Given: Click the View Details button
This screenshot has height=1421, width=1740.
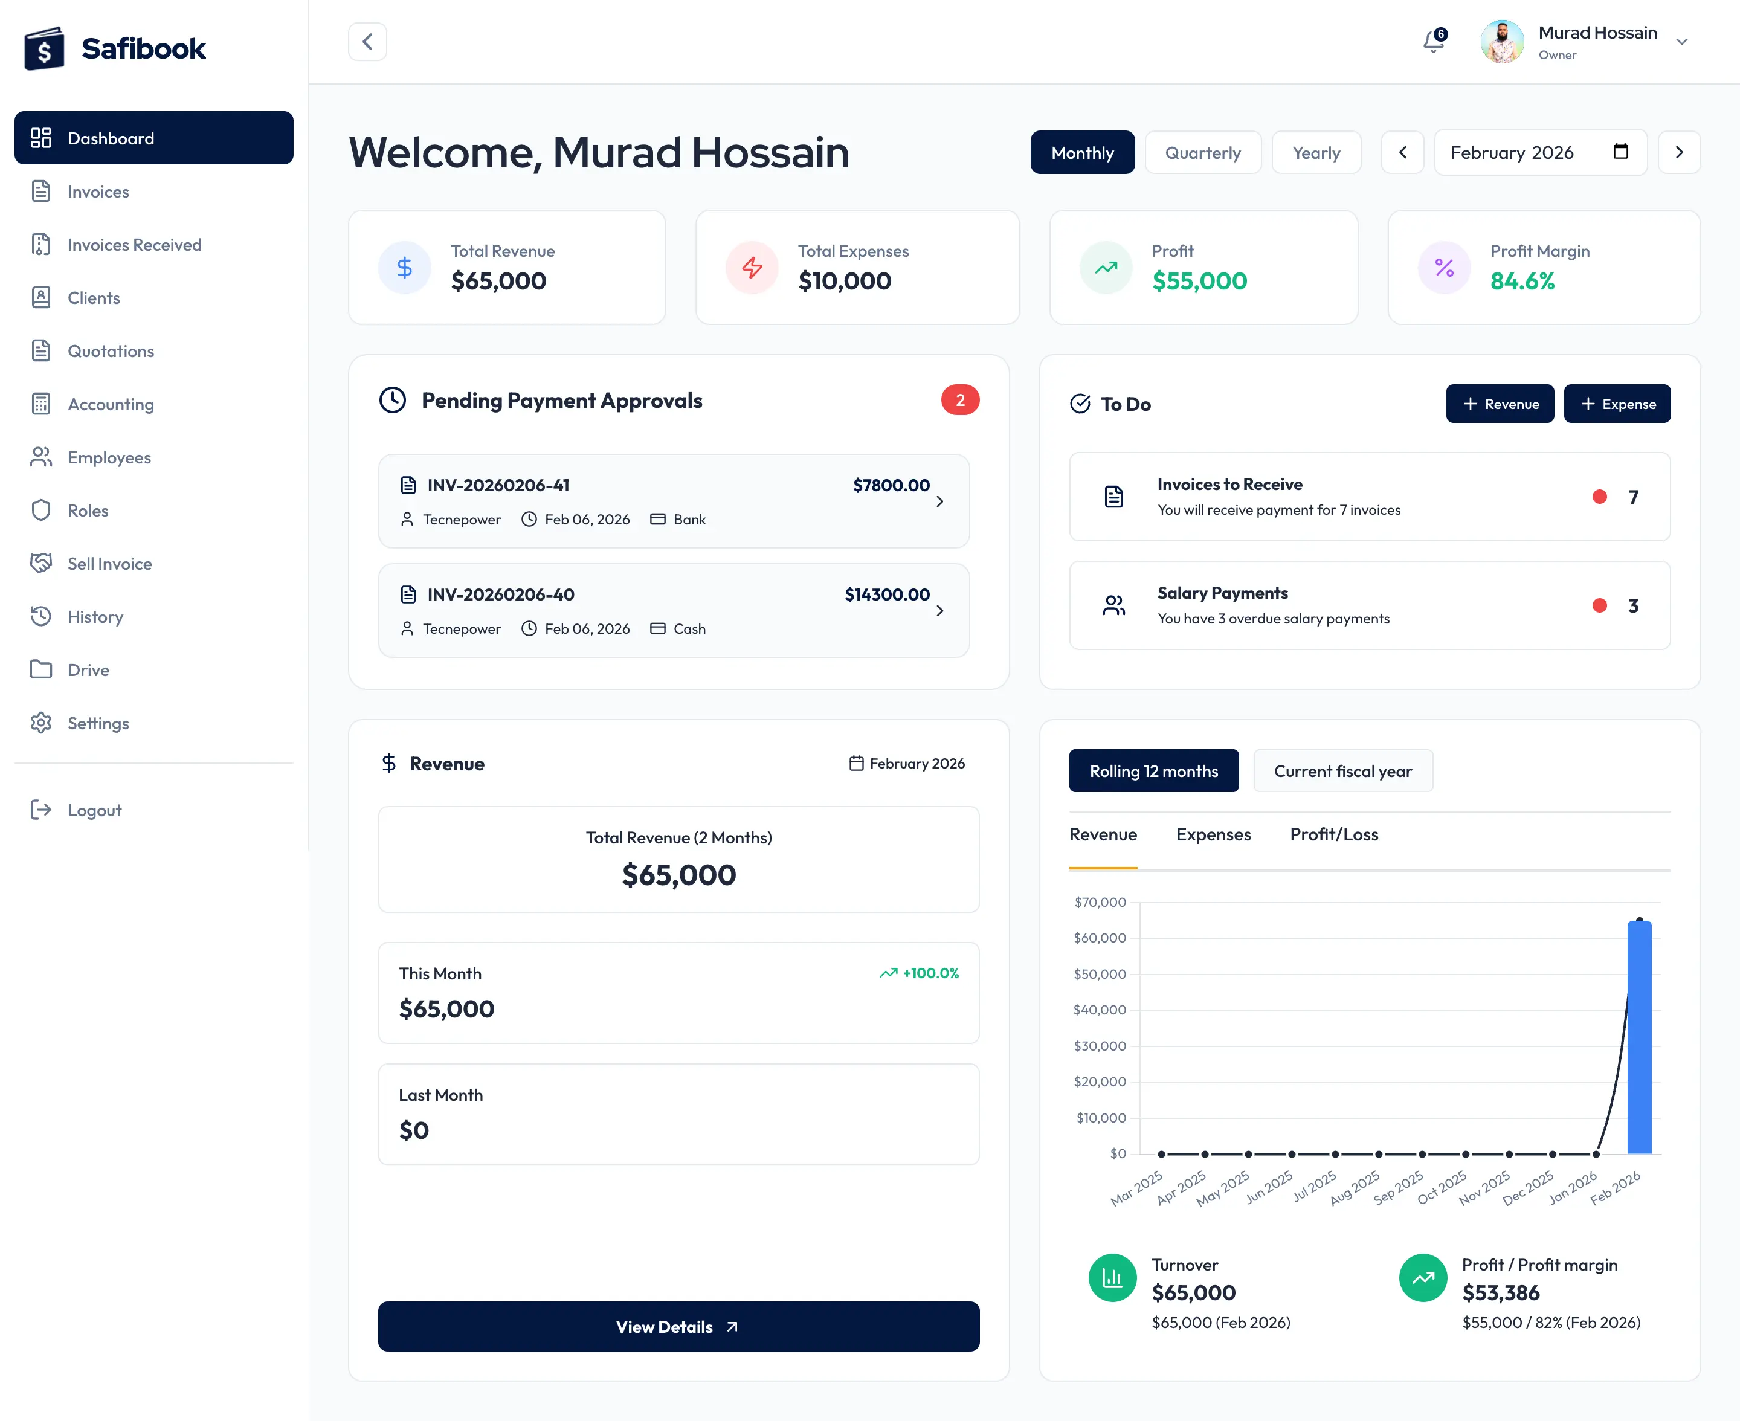Looking at the screenshot, I should 678,1326.
